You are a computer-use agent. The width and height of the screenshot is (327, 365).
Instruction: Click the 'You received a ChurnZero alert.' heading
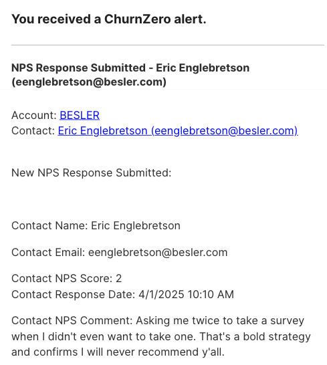coord(109,19)
